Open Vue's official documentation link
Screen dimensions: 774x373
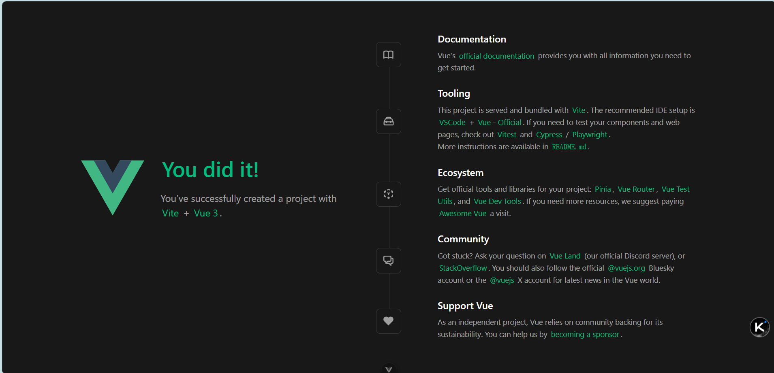click(496, 56)
